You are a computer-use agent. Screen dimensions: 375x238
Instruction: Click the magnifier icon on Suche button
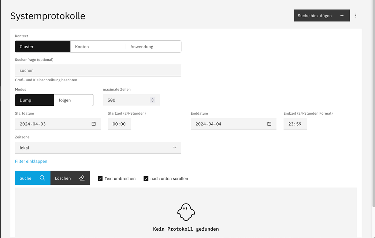coord(42,178)
